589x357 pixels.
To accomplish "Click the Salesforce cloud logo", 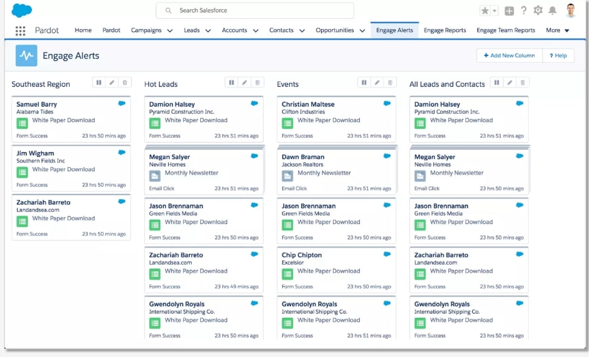I will pyautogui.click(x=22, y=10).
